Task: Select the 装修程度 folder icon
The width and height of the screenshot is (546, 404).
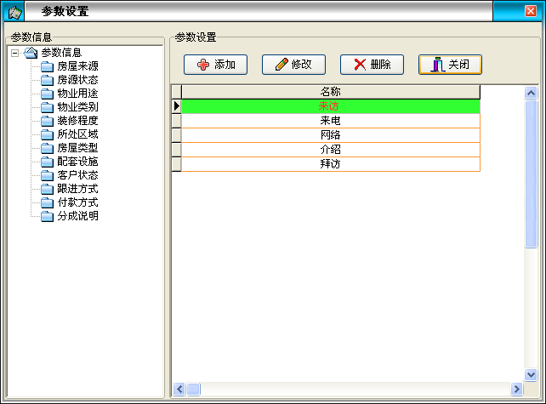Action: 47,121
